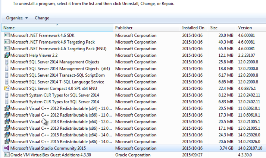Click the SQL Server 2014 T-SQL Language Service icon
The width and height of the screenshot is (266, 158).
click(6, 82)
